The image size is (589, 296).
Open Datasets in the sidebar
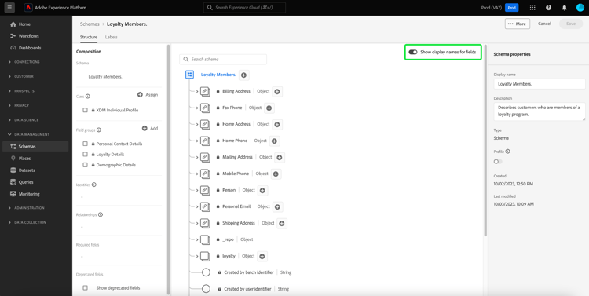(27, 170)
